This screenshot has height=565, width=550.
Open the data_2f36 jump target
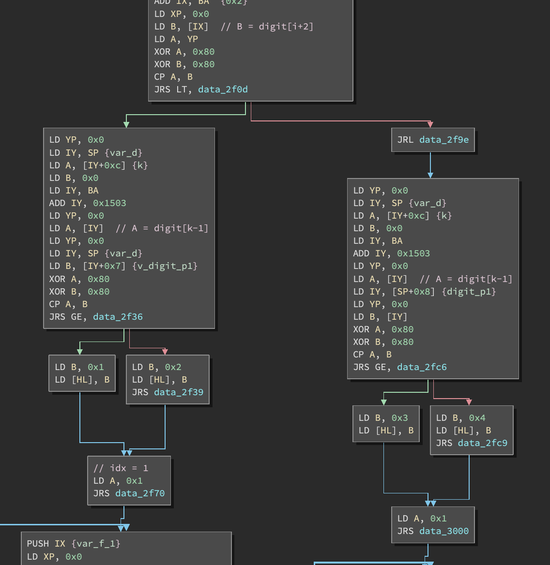tap(118, 317)
